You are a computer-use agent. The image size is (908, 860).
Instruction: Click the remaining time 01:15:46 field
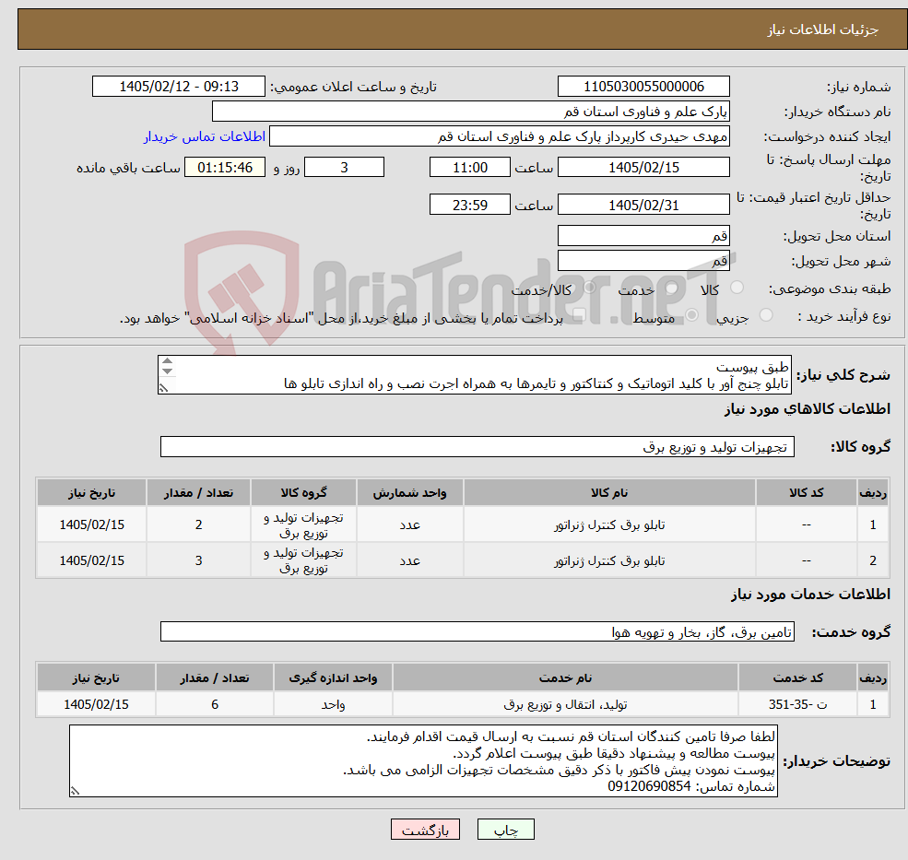[x=225, y=168]
